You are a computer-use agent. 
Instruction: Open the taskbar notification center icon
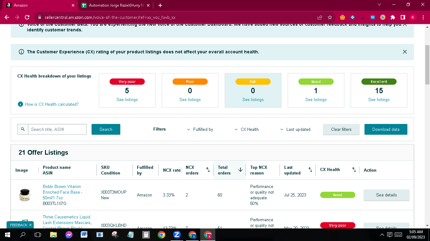390,234
